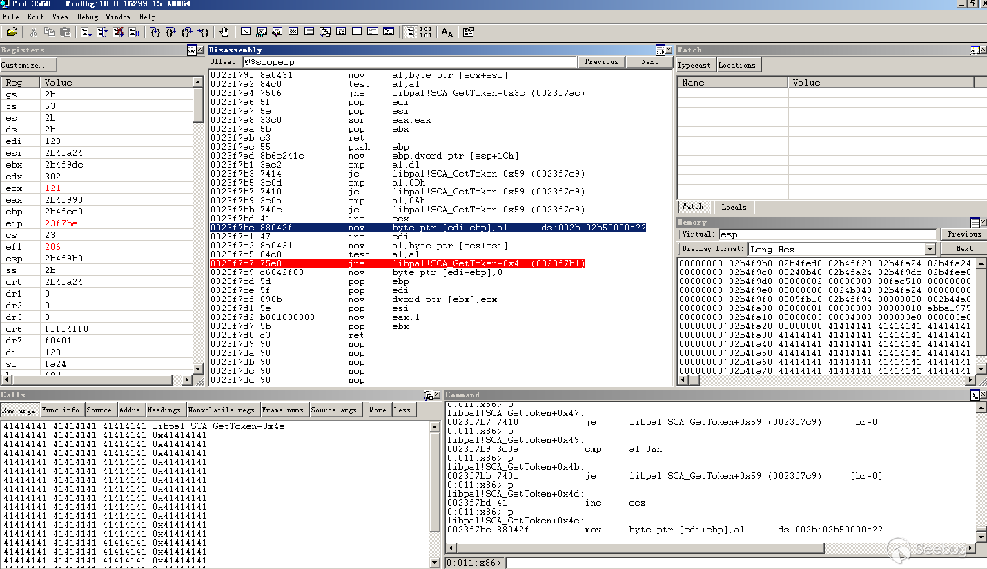The height and width of the screenshot is (569, 987).
Task: Click the Step Into braces icon
Action: point(155,32)
